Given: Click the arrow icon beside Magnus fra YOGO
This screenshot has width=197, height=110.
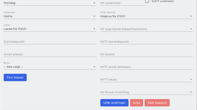Looking at the screenshot, I should (191, 16).
